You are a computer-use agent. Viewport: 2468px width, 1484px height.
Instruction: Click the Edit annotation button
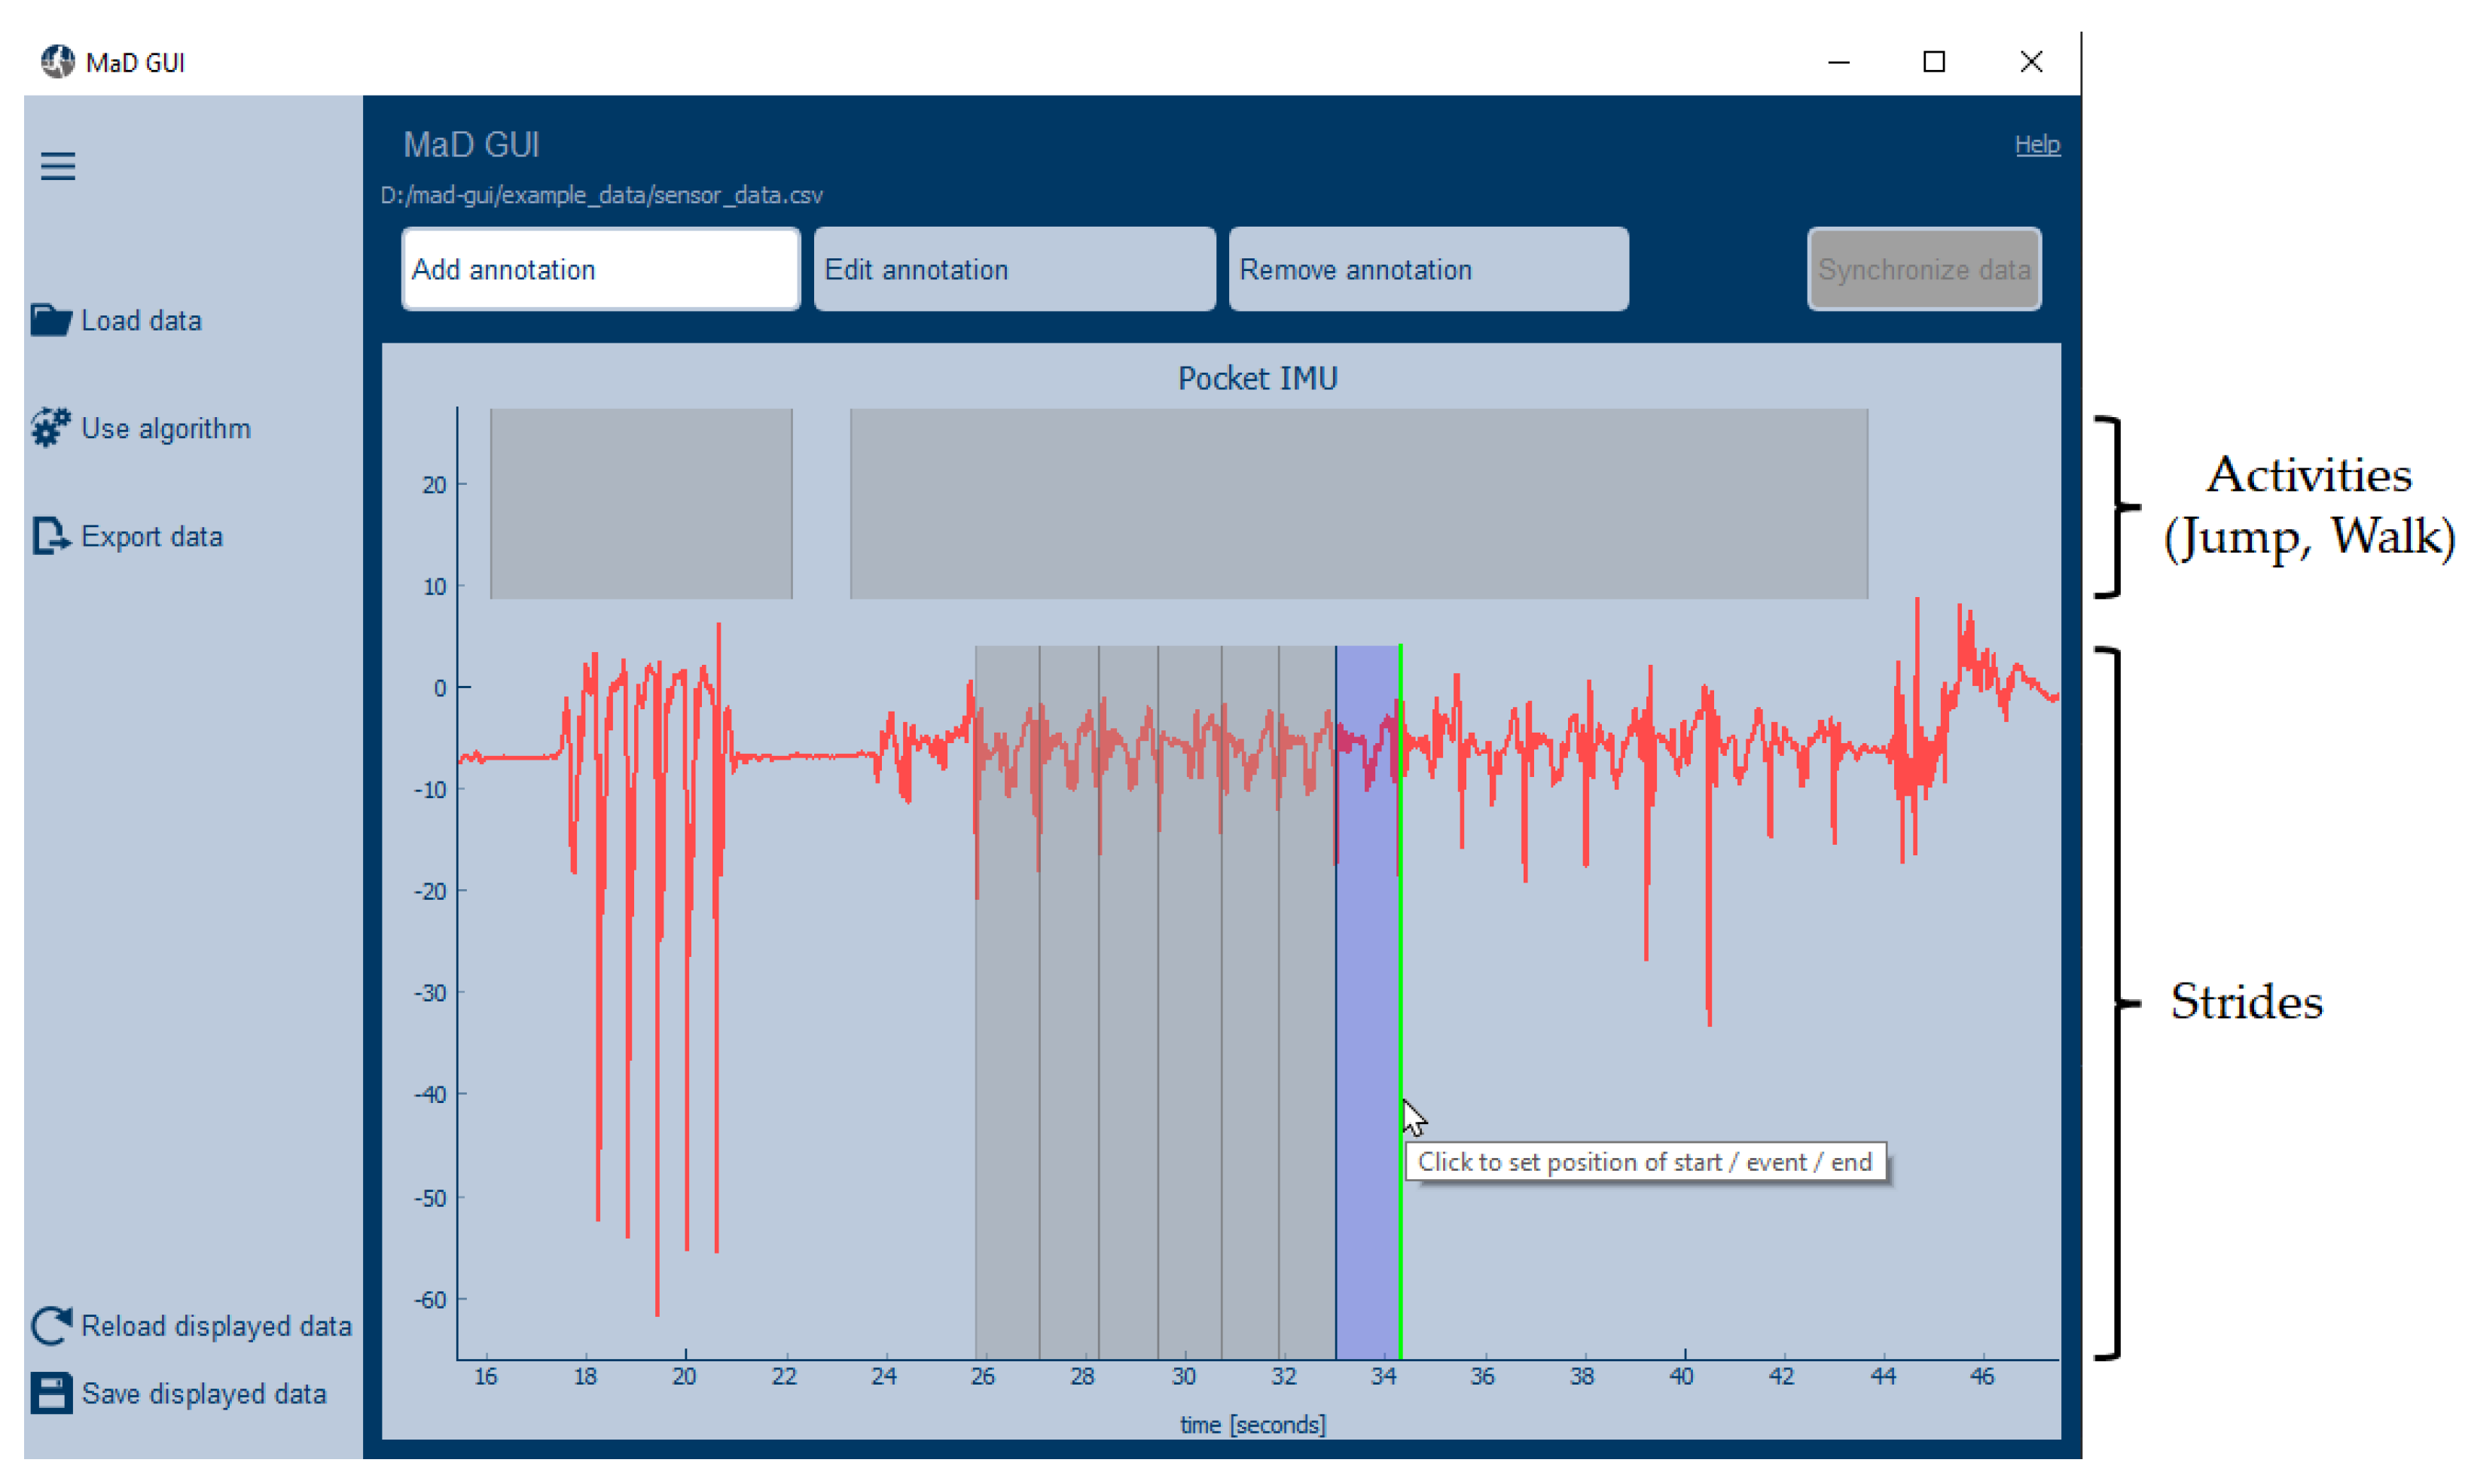[1014, 268]
